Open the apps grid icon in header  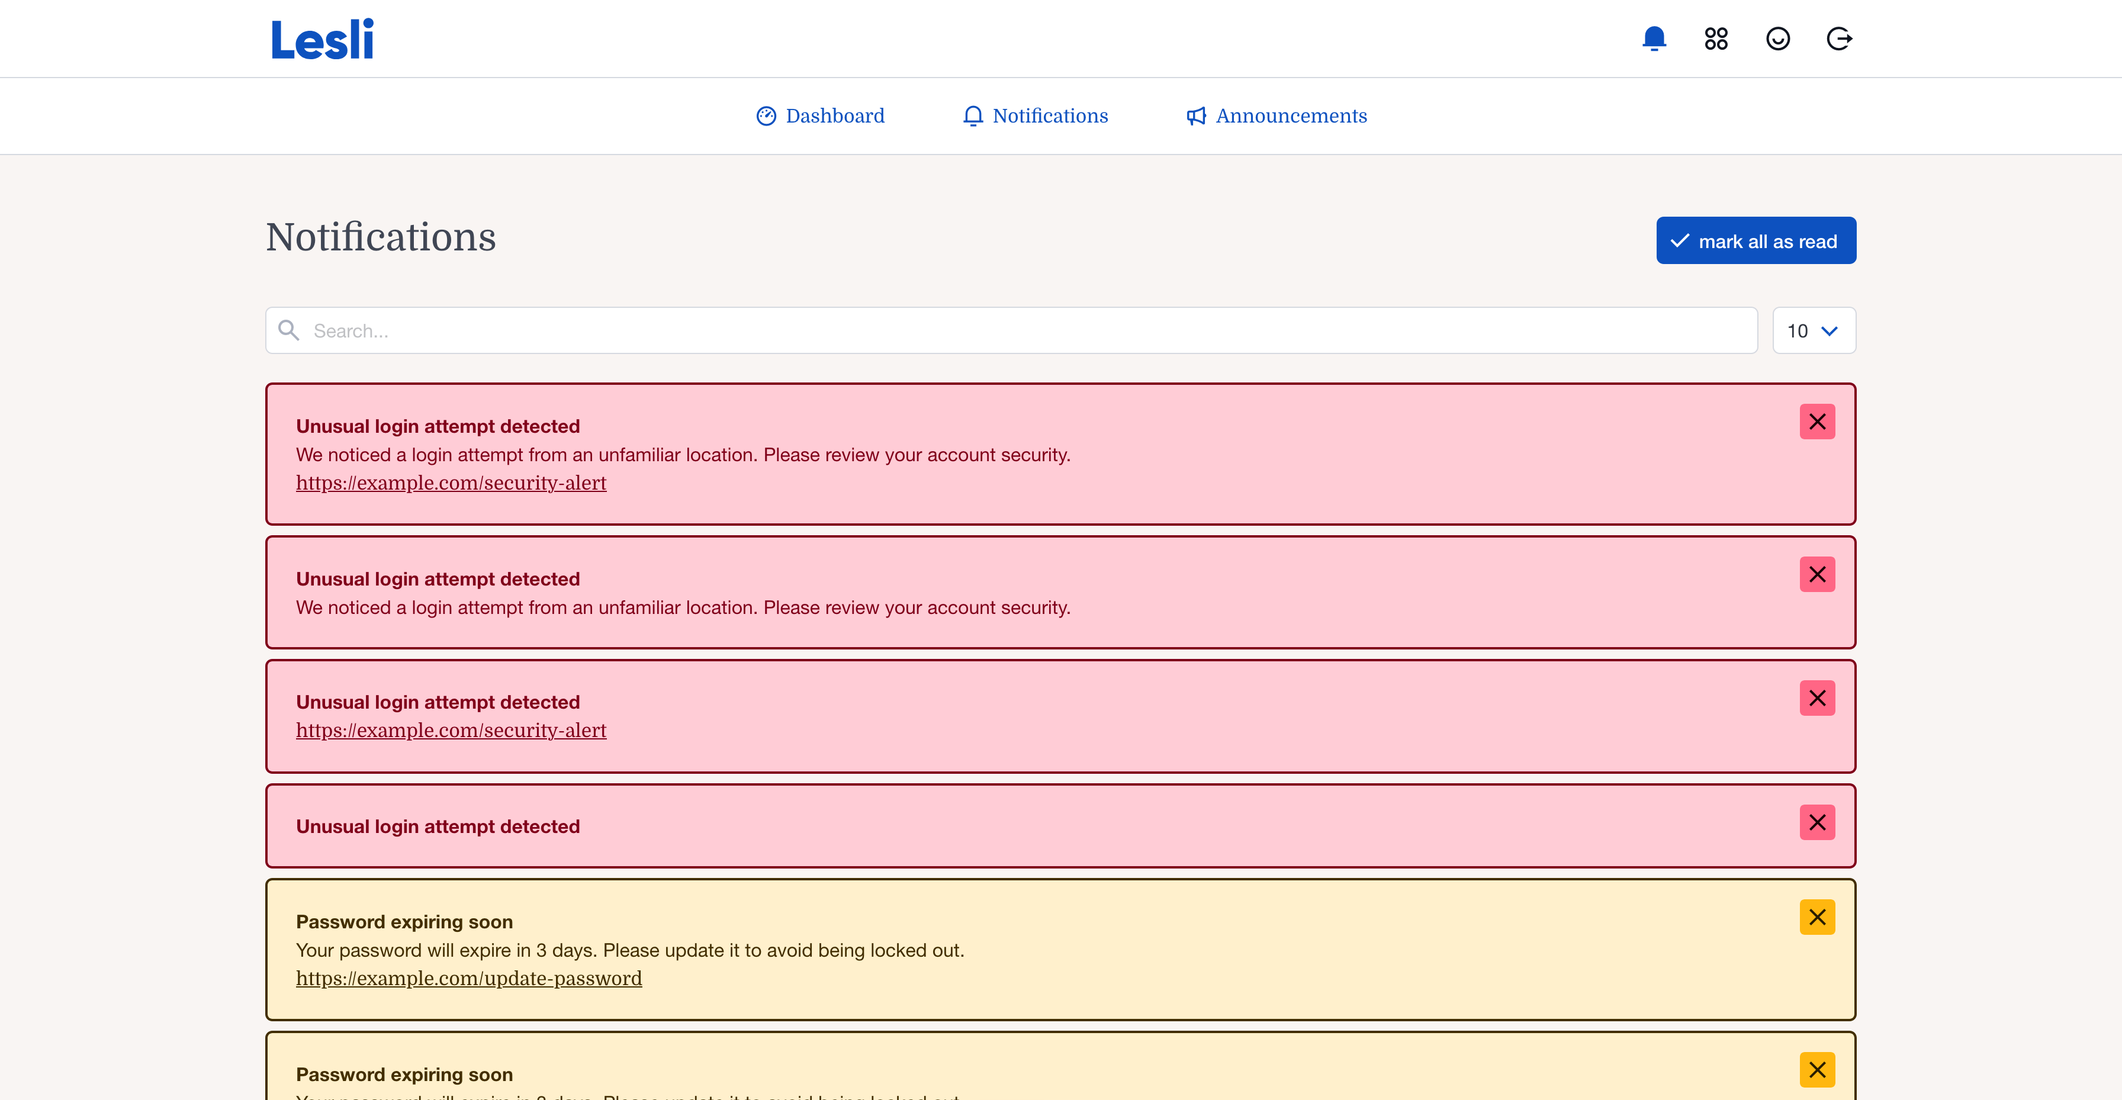tap(1716, 38)
